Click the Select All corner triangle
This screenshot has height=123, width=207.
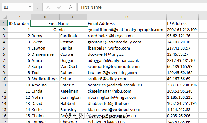click(5, 17)
